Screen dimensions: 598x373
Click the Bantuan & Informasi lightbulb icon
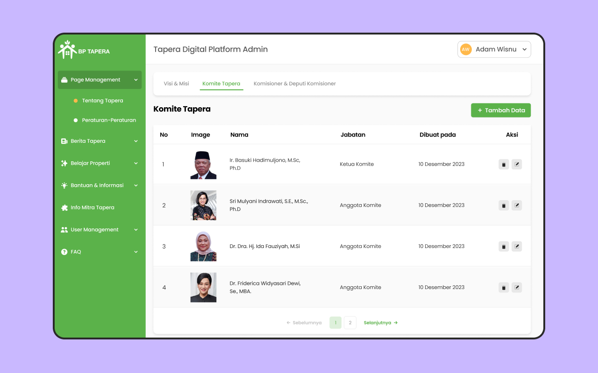64,186
